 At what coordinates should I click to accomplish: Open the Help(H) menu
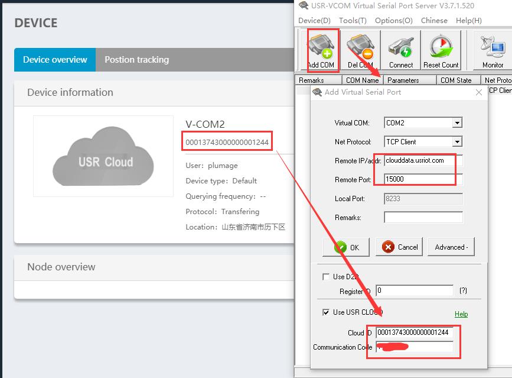point(468,21)
